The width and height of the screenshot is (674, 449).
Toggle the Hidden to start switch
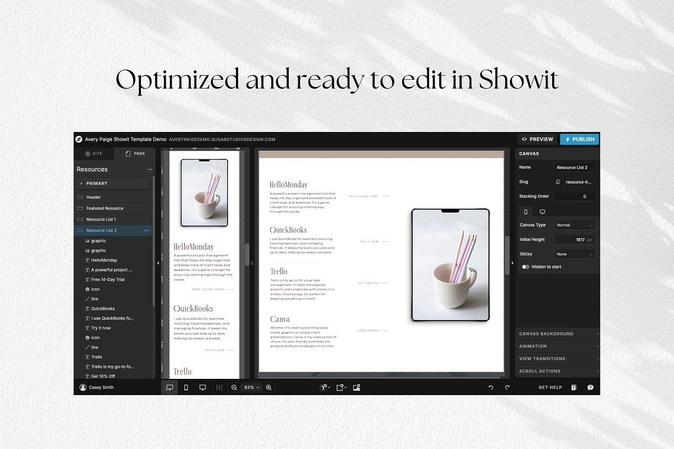(525, 267)
